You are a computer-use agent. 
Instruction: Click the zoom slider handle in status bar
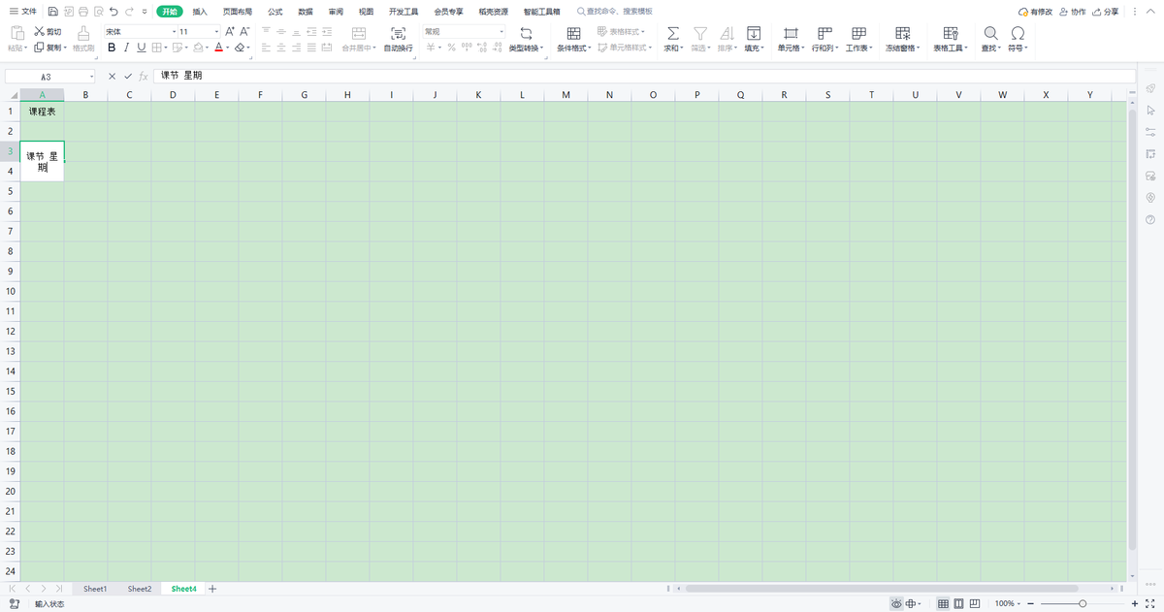pos(1083,604)
